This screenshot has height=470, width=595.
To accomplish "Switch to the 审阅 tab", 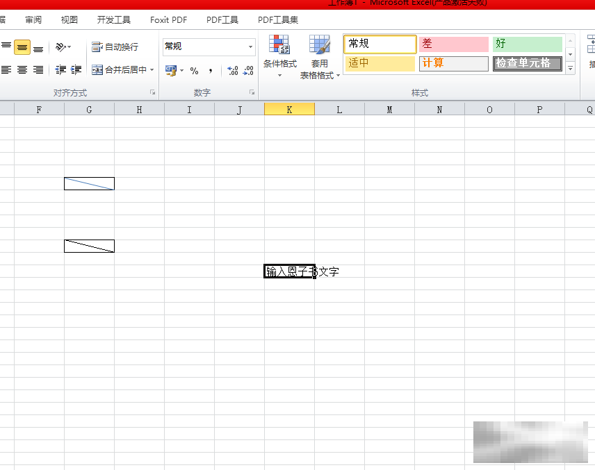I will 33,19.
